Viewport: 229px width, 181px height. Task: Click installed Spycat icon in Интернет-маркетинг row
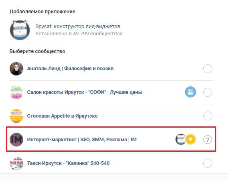tap(180, 139)
